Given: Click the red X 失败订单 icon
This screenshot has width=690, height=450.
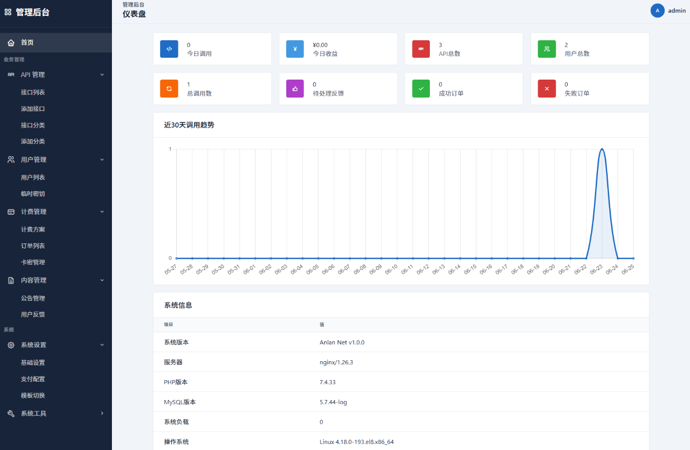Looking at the screenshot, I should (547, 88).
